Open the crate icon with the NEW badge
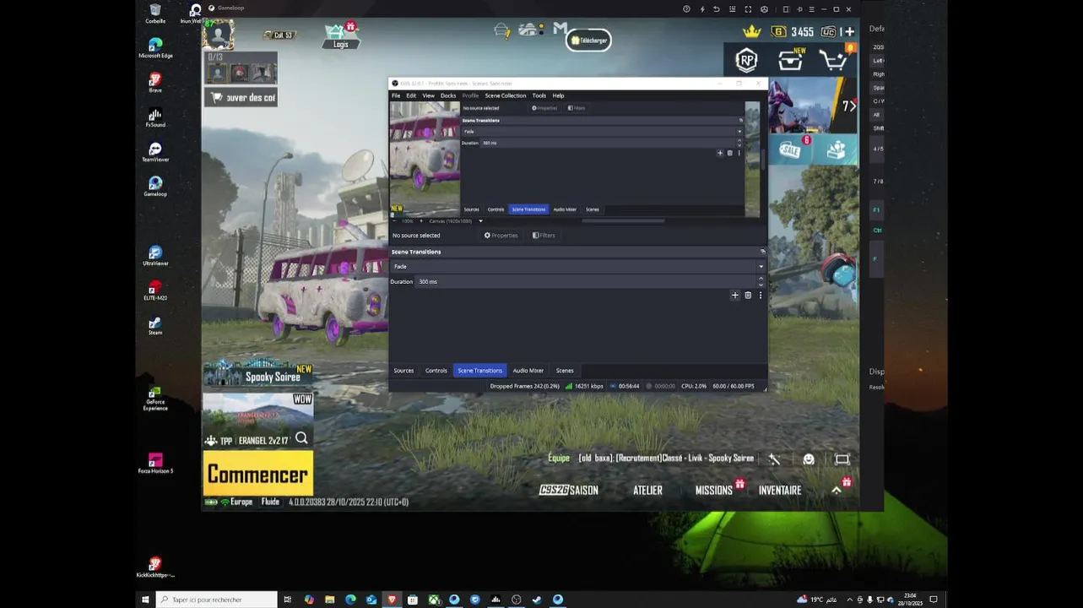Viewport: 1083px width, 608px height. pyautogui.click(x=791, y=60)
